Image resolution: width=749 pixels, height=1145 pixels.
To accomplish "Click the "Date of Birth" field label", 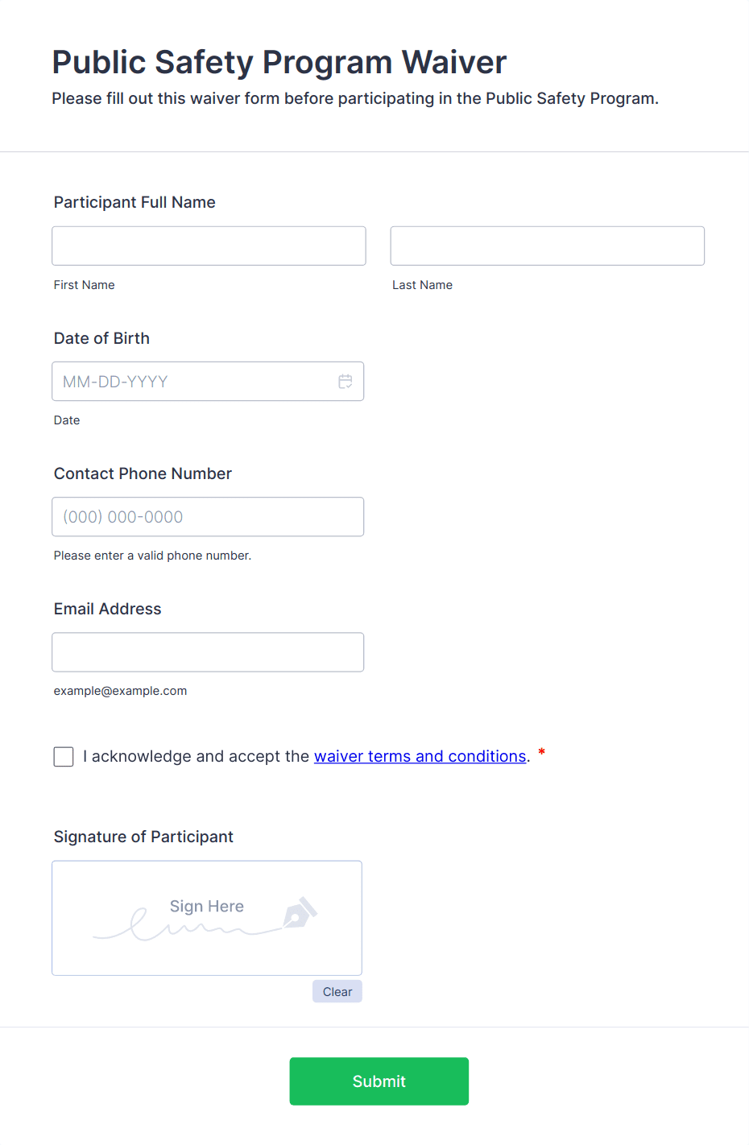I will coord(101,338).
